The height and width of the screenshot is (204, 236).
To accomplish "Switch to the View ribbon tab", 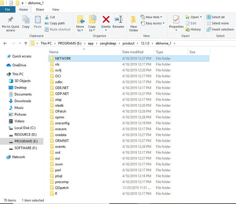I will point(55,9).
